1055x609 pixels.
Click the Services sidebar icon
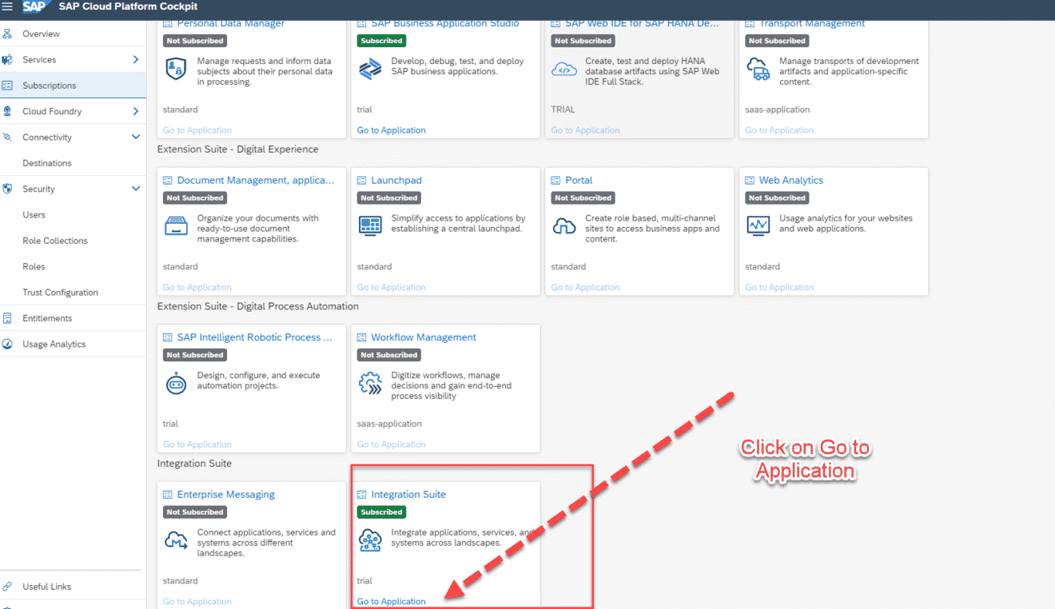[x=7, y=60]
